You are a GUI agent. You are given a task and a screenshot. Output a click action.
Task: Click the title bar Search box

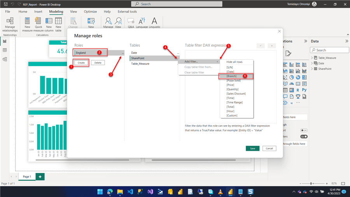point(177,4)
